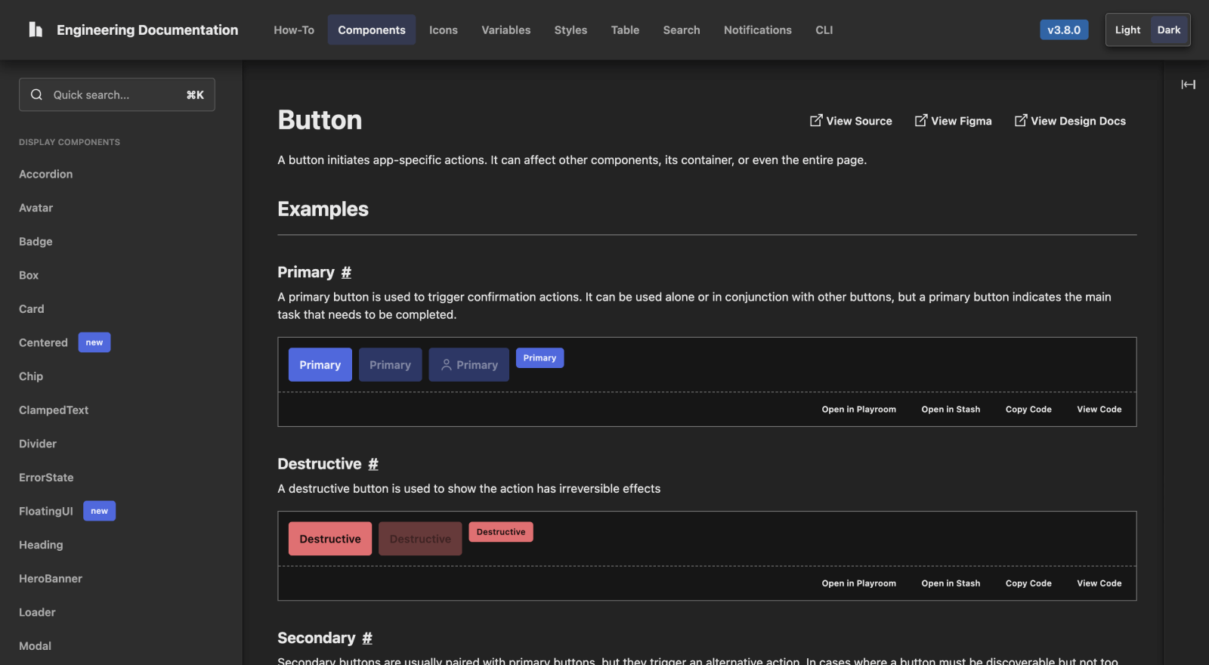
Task: Click the Engineering Documentation logo icon
Action: tap(36, 29)
